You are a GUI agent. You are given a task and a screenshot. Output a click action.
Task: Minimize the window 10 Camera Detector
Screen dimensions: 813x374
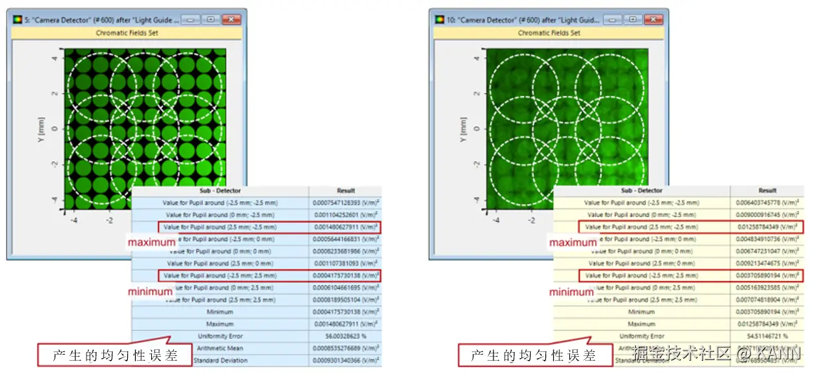(613, 20)
